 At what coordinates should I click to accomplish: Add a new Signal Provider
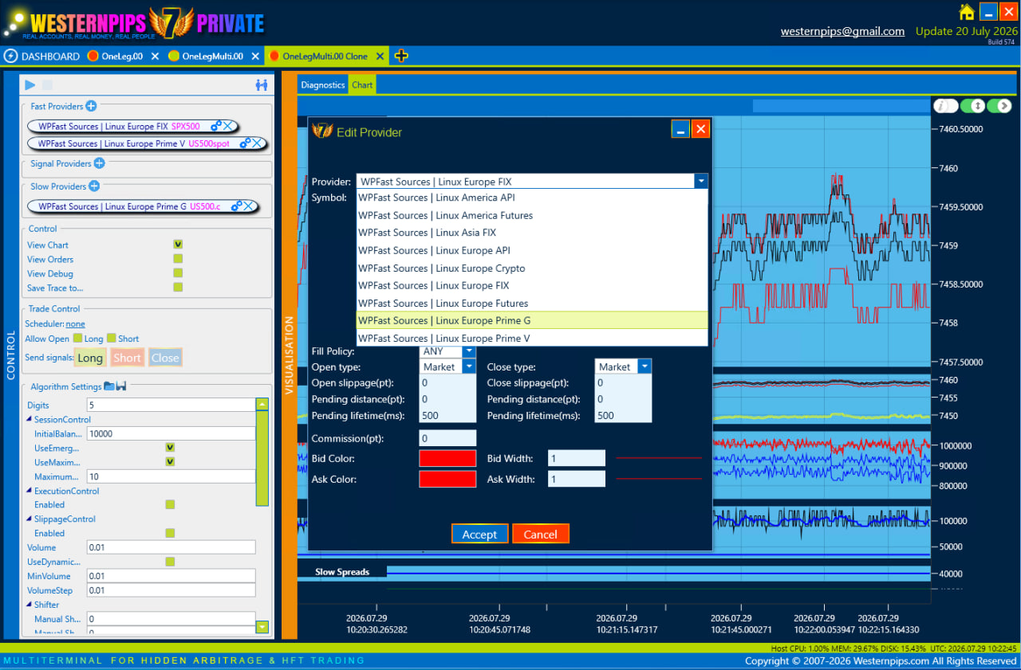pos(99,163)
